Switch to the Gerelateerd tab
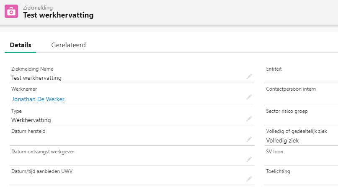This screenshot has height=188, width=338. 68,45
